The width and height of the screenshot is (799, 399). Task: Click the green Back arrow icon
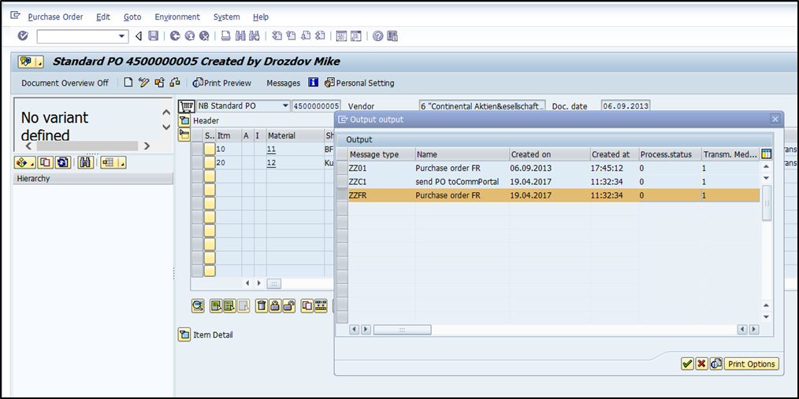click(175, 36)
